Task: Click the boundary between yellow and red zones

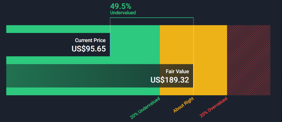Action: coord(227,60)
